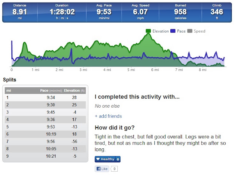The height and width of the screenshot is (192, 237).
Task: Enable the Speed series via legend label
Action: 200,31
